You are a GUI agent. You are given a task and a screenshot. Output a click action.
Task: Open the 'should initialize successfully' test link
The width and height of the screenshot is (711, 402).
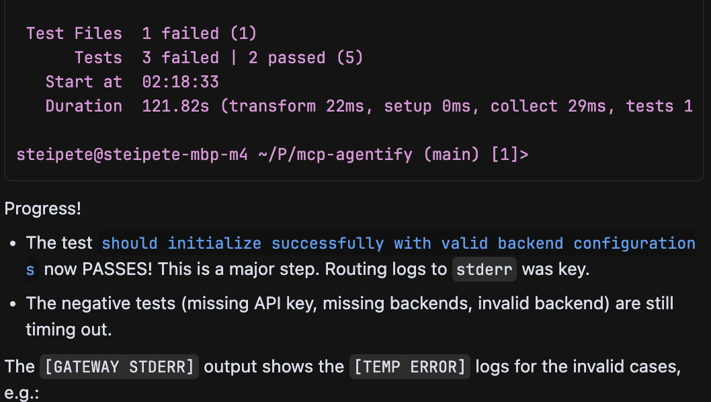pos(398,243)
